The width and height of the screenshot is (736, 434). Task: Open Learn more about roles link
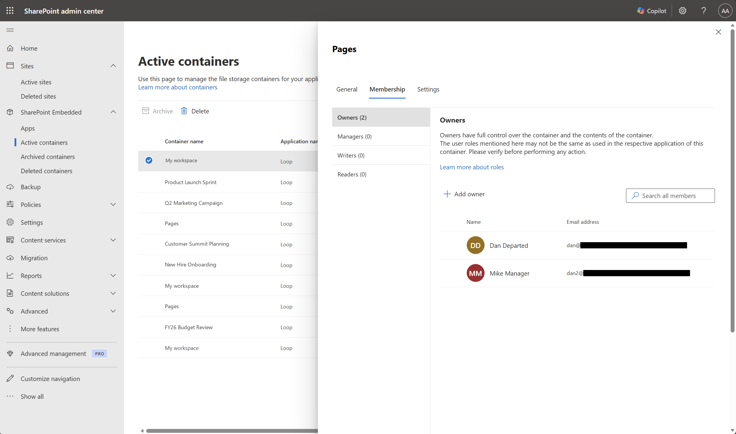pyautogui.click(x=472, y=167)
